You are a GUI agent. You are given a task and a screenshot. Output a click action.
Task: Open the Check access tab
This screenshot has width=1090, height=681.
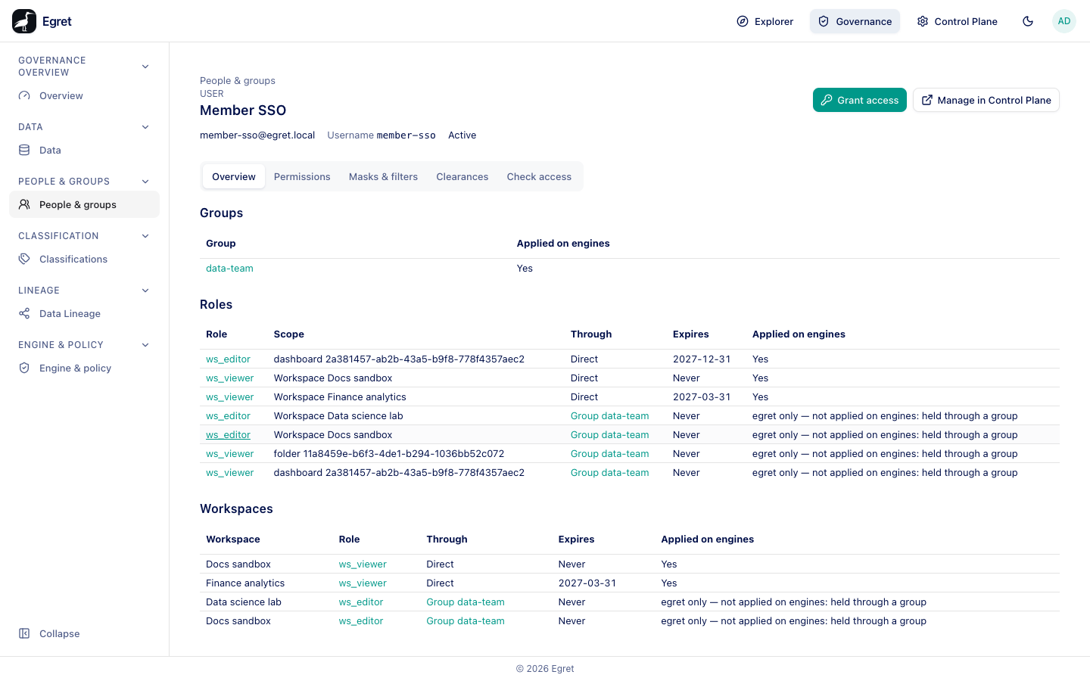coord(539,177)
